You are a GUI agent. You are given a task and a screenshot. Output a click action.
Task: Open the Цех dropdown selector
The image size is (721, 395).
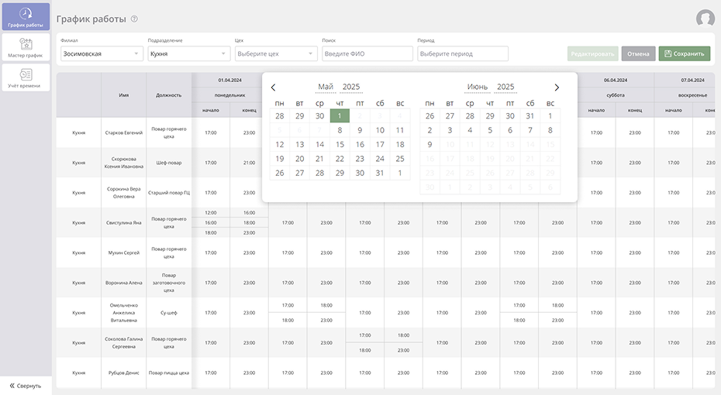pos(276,54)
